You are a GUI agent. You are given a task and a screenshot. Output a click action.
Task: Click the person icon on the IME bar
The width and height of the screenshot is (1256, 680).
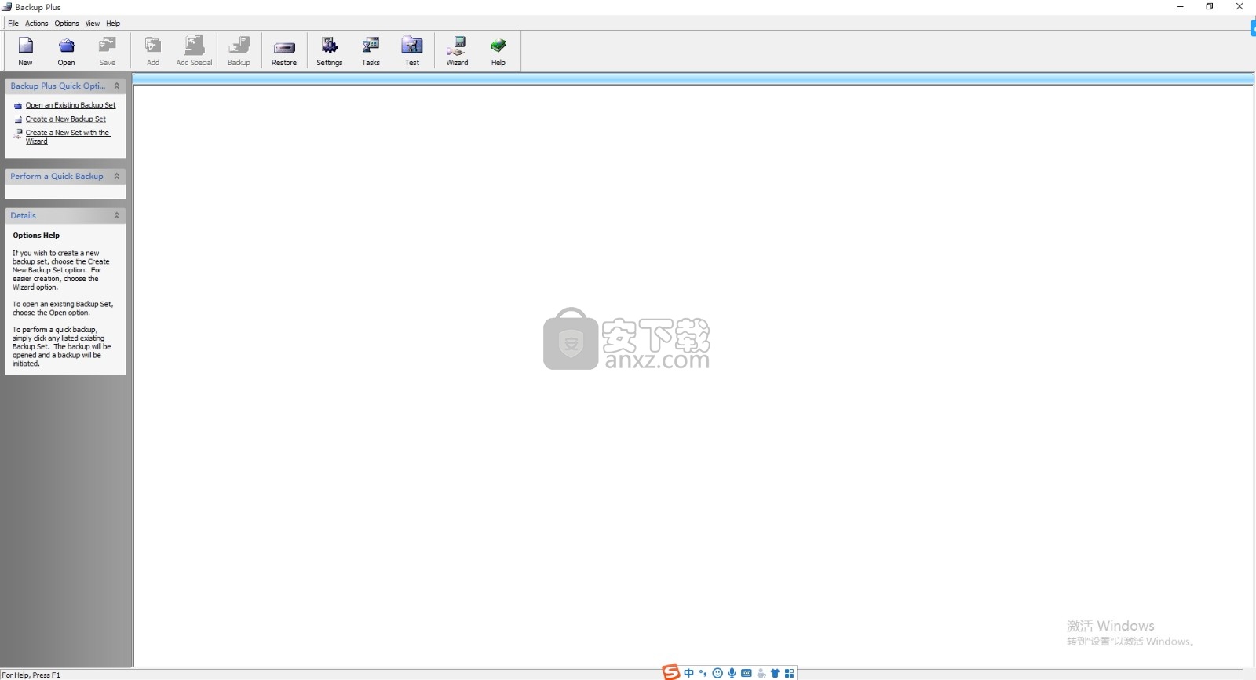761,673
